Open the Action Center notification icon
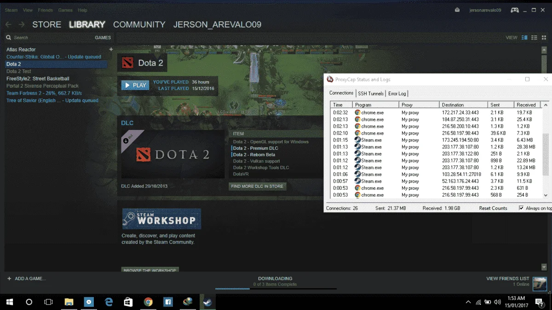 tap(540, 302)
